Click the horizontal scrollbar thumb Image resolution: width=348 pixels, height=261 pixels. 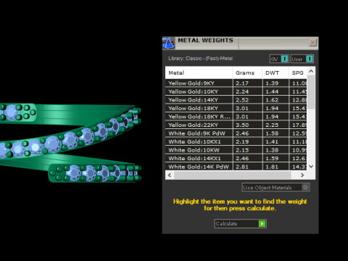click(232, 175)
